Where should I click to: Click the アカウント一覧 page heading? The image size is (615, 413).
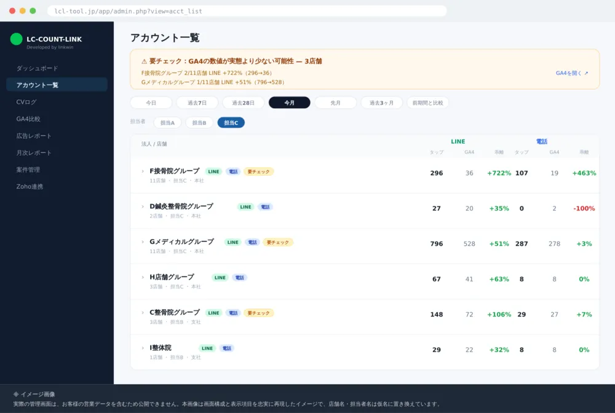pyautogui.click(x=165, y=37)
